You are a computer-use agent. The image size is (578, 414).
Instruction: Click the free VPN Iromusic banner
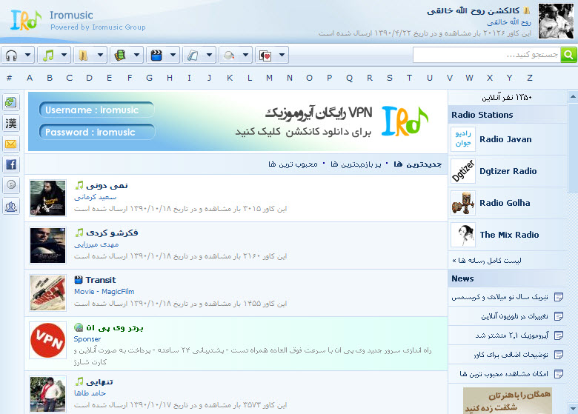tap(236, 121)
